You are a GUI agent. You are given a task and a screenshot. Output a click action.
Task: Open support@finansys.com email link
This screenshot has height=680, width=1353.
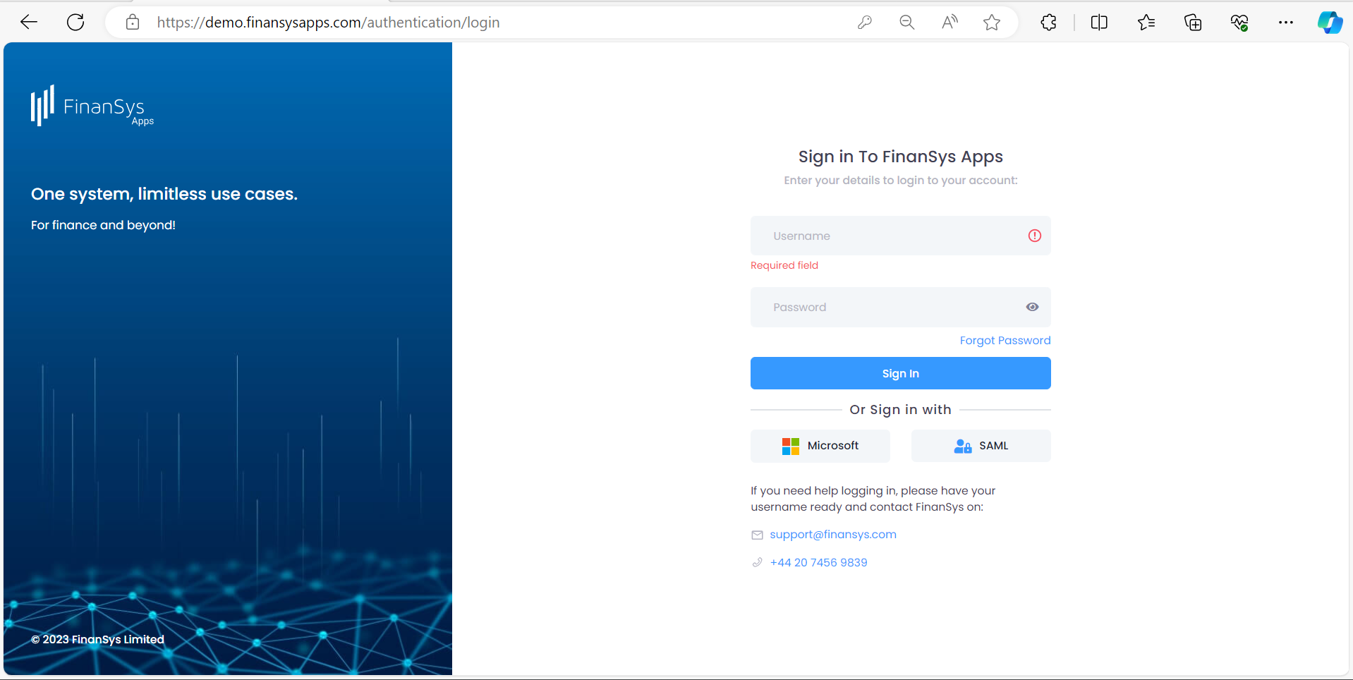pyautogui.click(x=833, y=535)
